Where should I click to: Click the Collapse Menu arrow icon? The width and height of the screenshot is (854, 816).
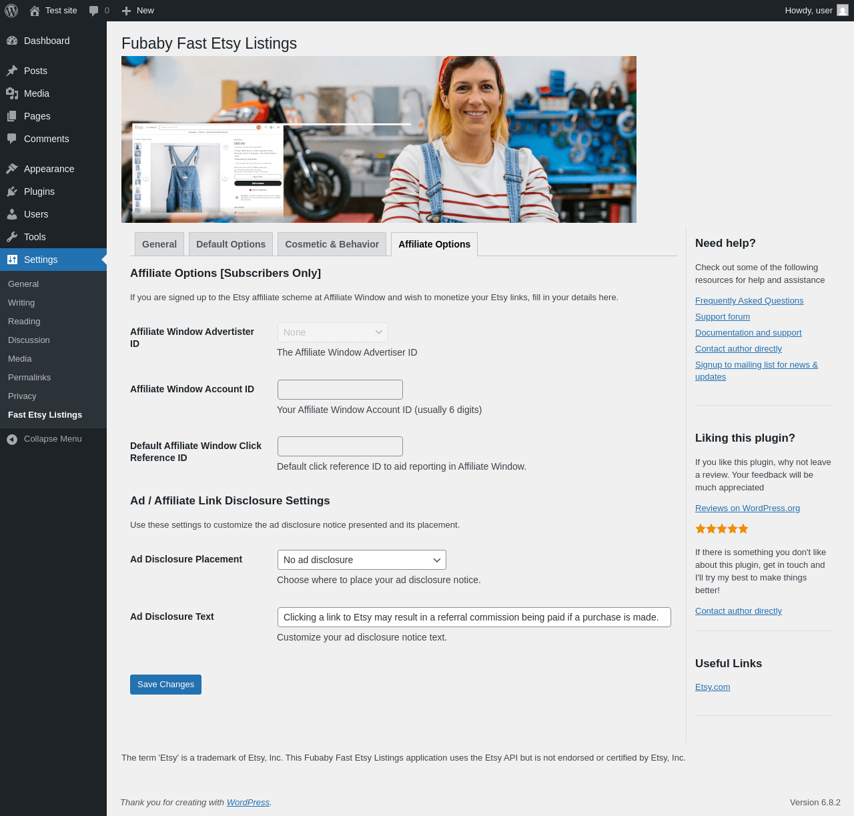pos(12,439)
